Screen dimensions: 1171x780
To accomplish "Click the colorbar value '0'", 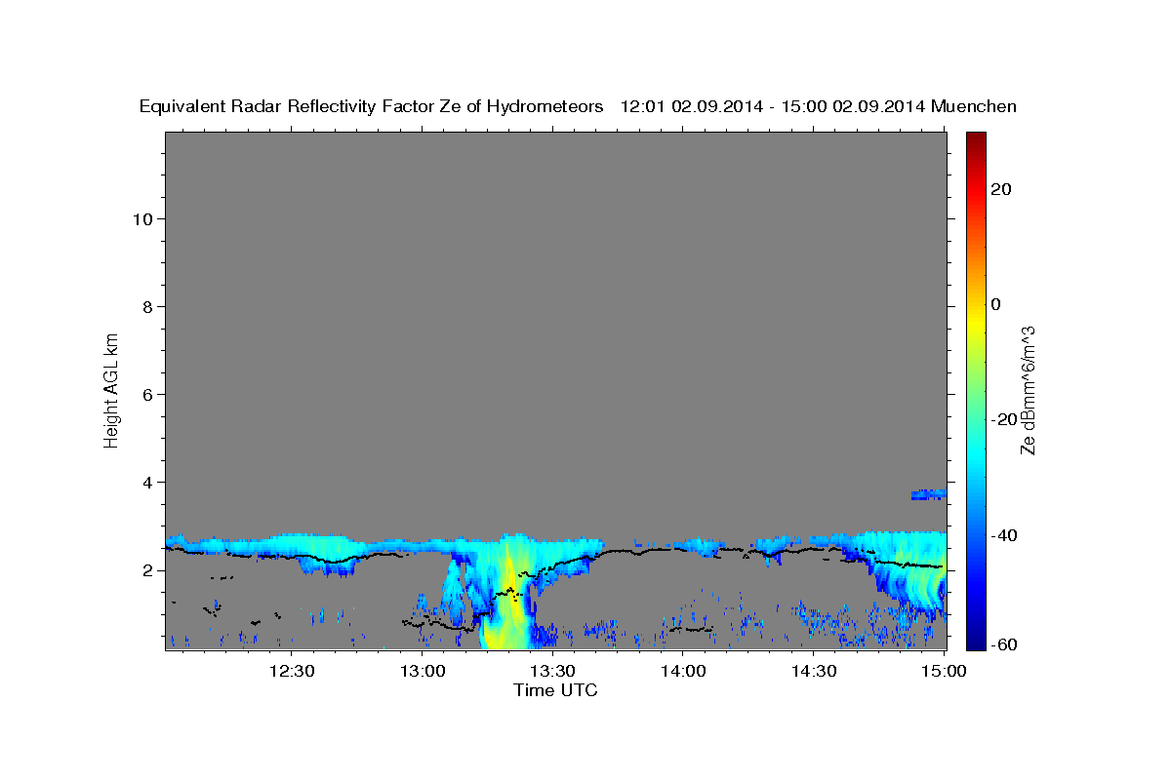I will coord(996,304).
